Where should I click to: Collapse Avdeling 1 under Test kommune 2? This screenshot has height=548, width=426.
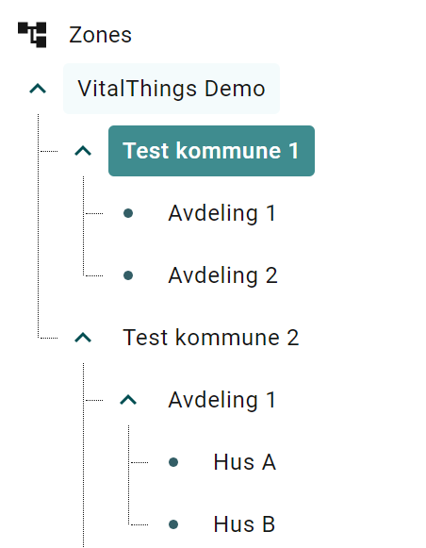click(128, 400)
